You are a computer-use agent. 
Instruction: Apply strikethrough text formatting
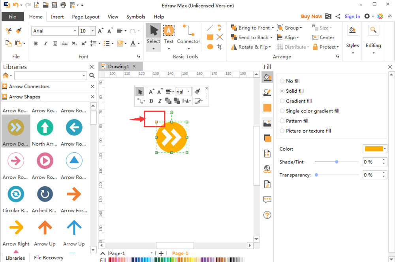(x=64, y=43)
